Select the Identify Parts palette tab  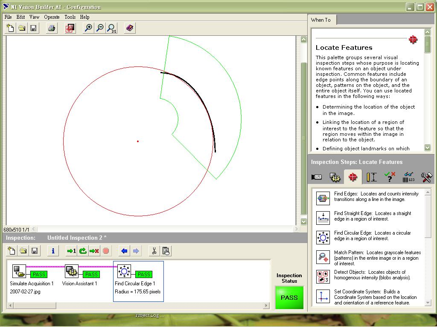click(x=408, y=177)
